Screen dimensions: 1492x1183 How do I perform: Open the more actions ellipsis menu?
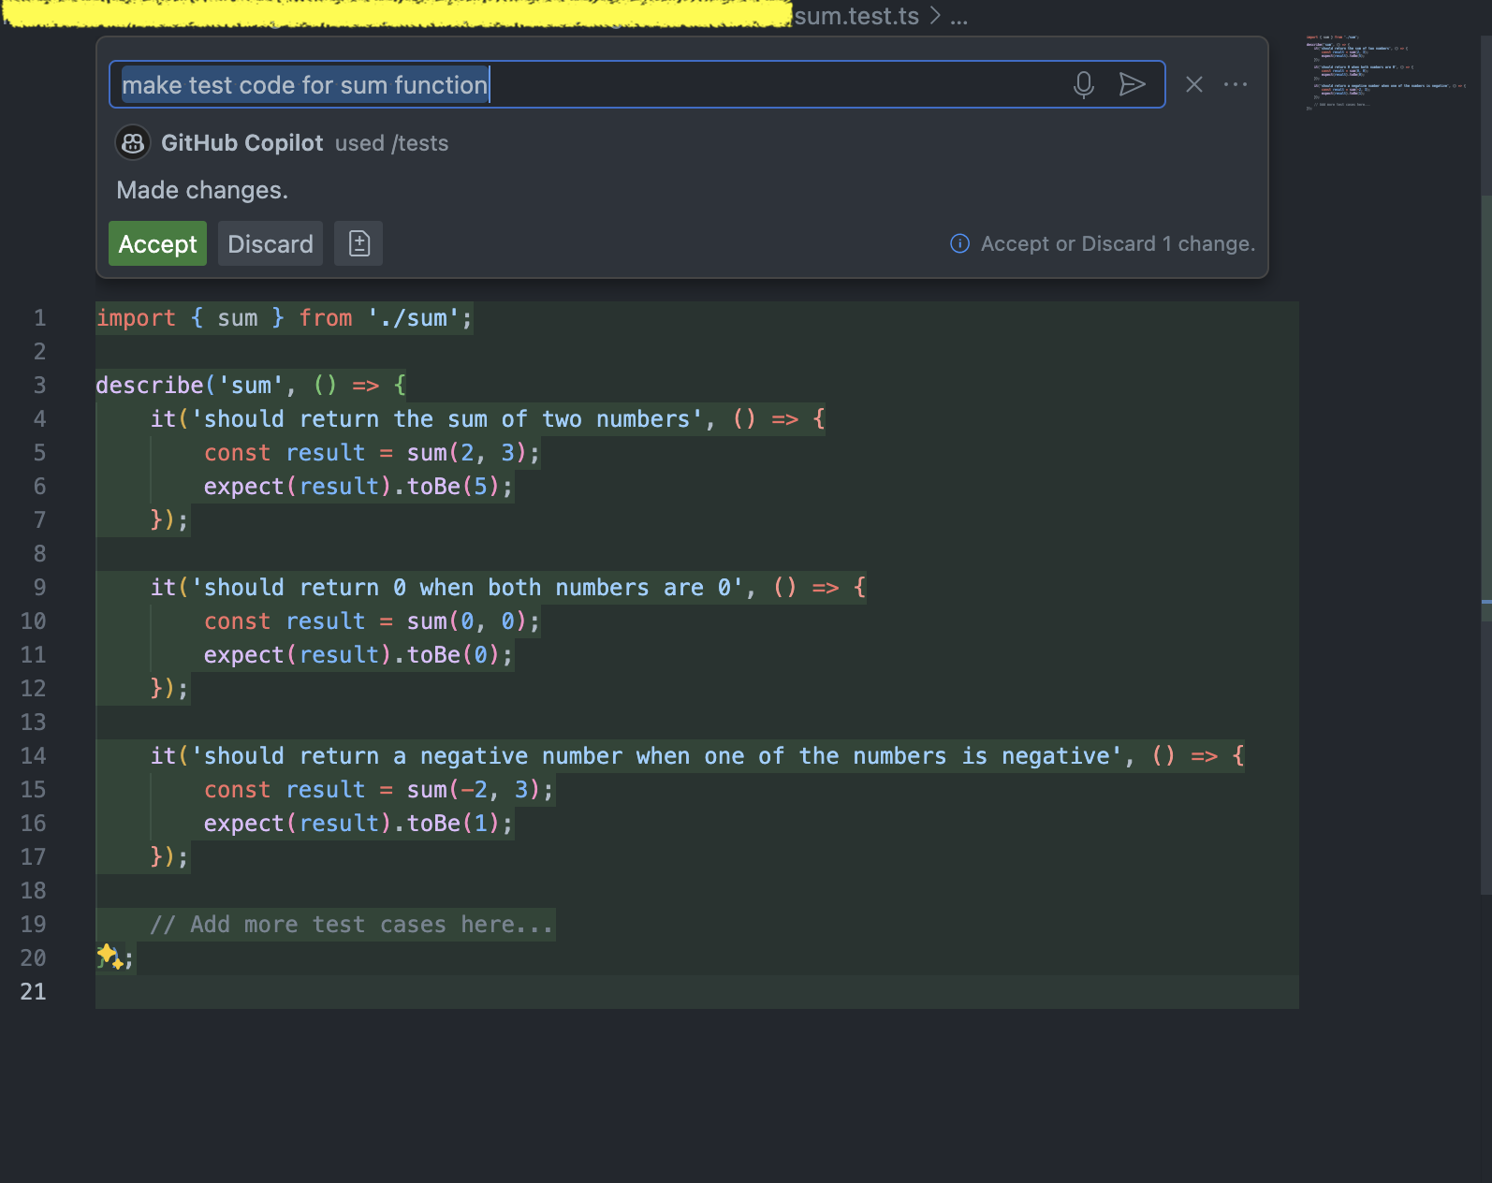click(x=1236, y=85)
